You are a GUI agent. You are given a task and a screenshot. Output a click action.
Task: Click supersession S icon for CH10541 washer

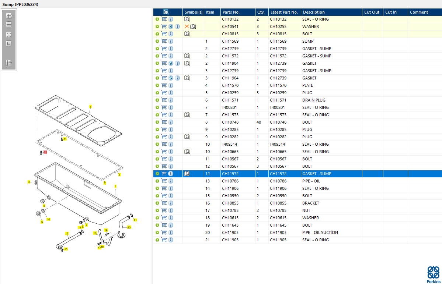(x=171, y=26)
